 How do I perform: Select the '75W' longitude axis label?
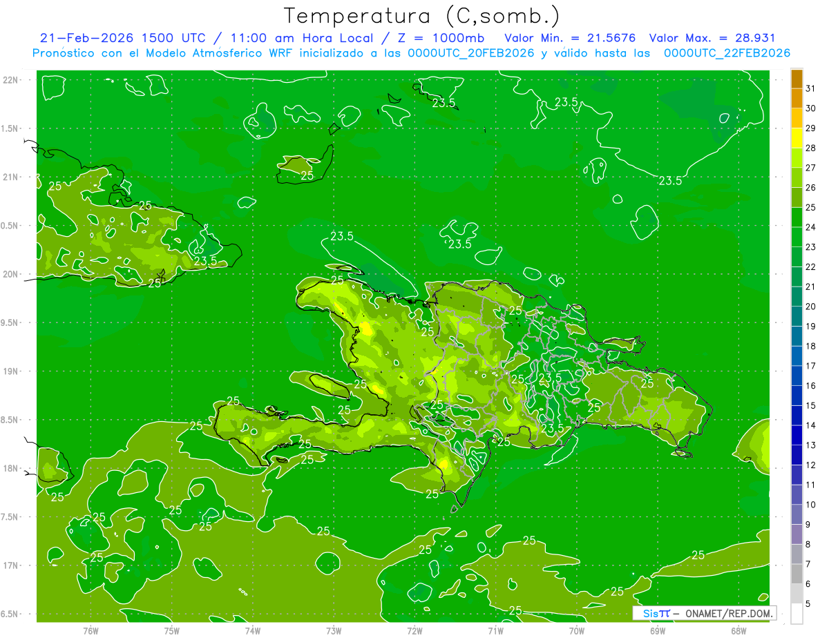[171, 631]
